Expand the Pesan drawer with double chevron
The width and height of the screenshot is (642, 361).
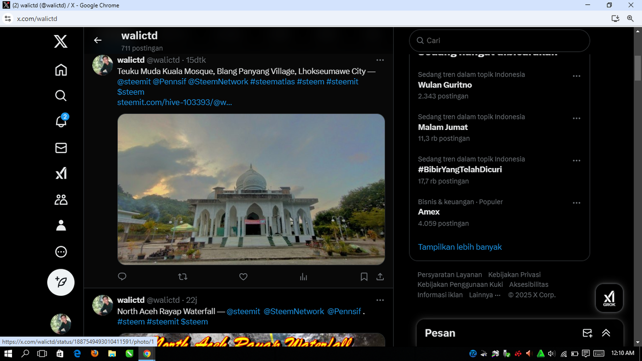[x=606, y=333]
